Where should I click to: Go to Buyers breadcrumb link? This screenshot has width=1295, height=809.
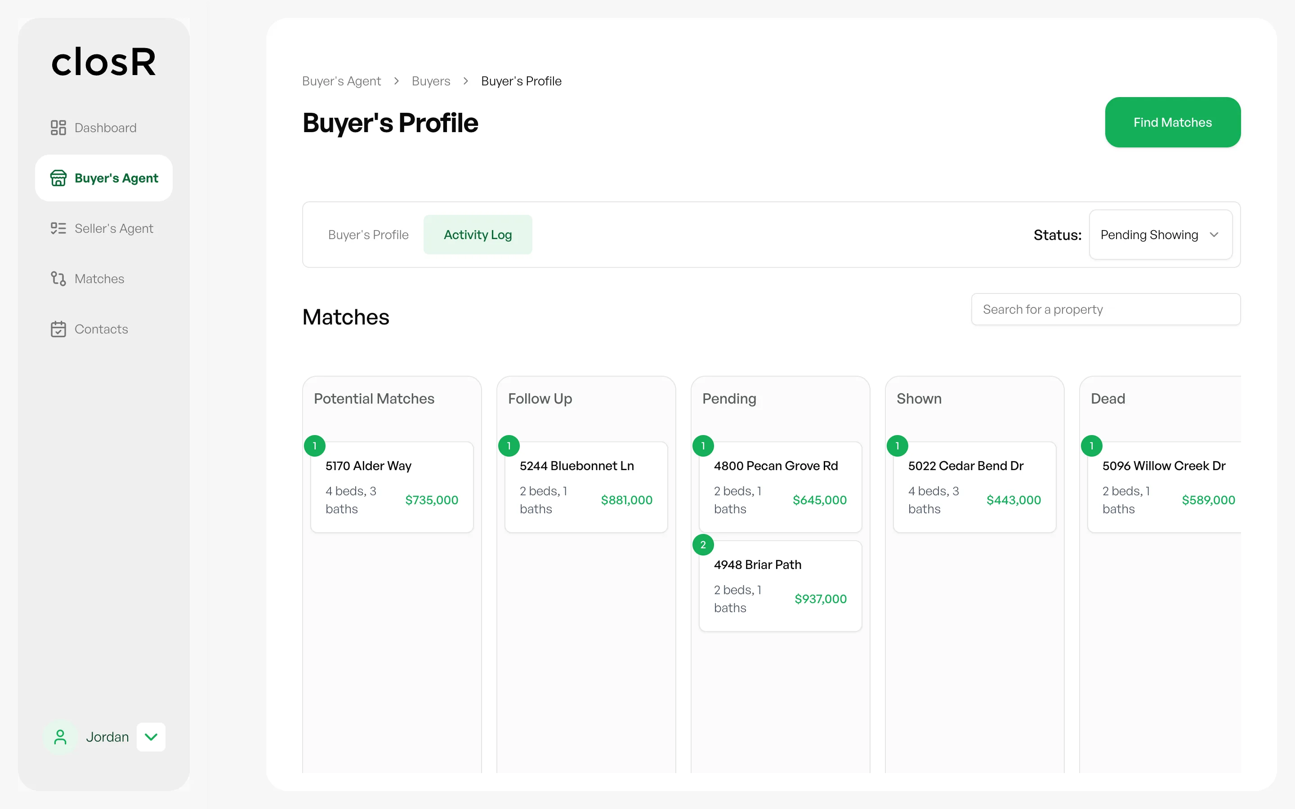pos(431,81)
